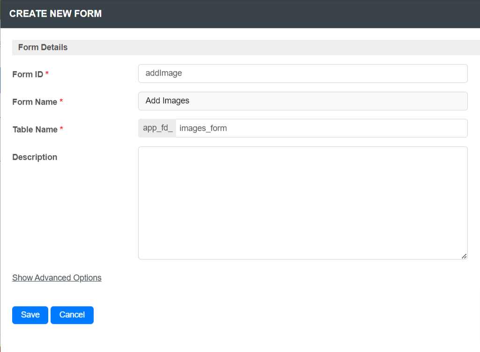Click the app_fd_ table prefix box
This screenshot has height=352, width=480.
tap(157, 129)
